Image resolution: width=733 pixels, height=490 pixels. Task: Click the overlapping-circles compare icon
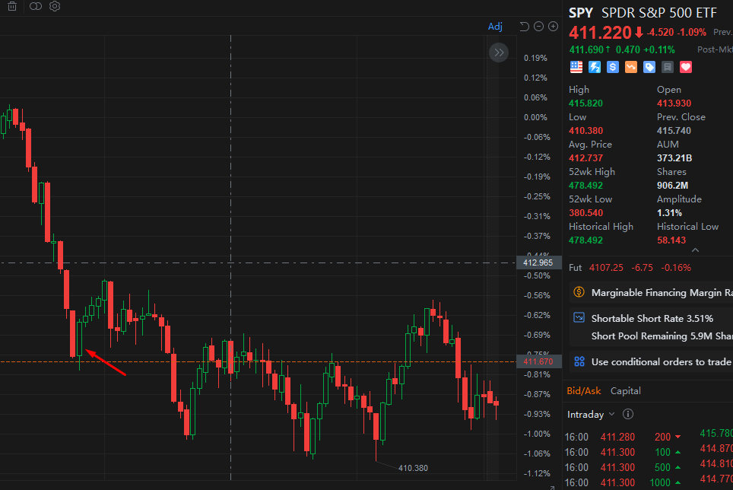[x=36, y=6]
